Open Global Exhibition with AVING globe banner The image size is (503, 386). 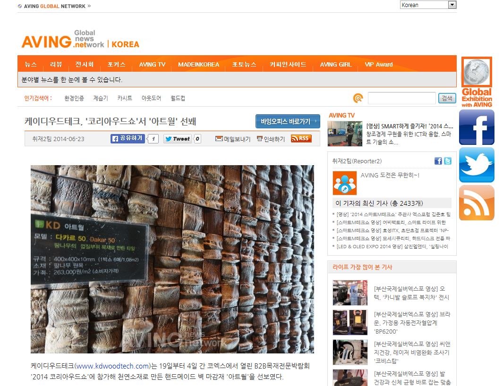pyautogui.click(x=477, y=82)
